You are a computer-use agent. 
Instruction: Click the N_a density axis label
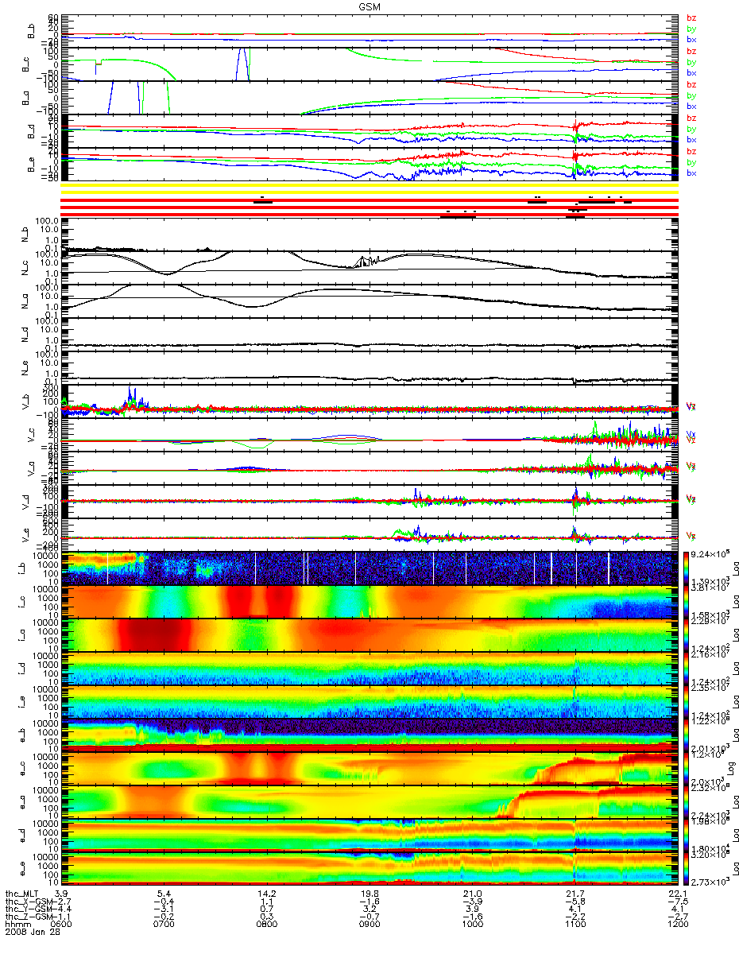tap(26, 301)
